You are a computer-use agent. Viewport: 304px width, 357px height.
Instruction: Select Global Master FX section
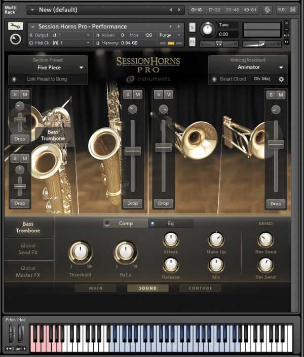tap(28, 272)
